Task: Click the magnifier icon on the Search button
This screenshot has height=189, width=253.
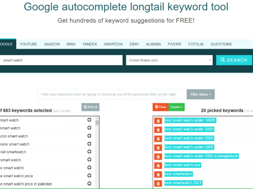Action: point(223,60)
